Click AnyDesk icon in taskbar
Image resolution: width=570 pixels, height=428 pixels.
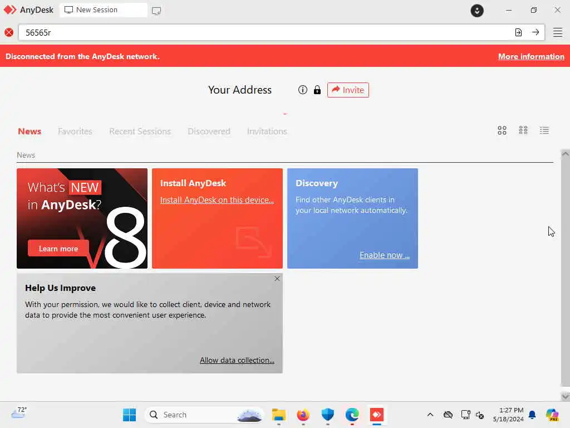click(377, 415)
